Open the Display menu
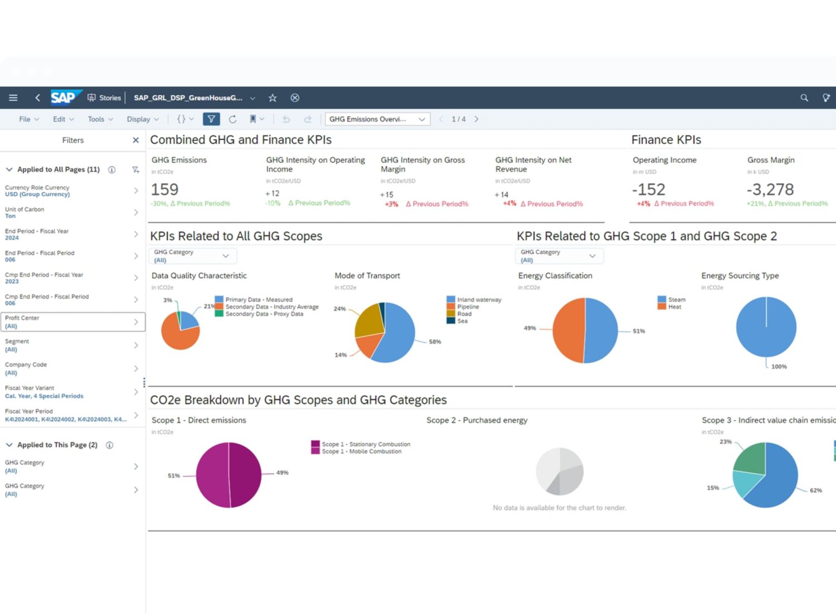The width and height of the screenshot is (836, 613). (x=142, y=119)
